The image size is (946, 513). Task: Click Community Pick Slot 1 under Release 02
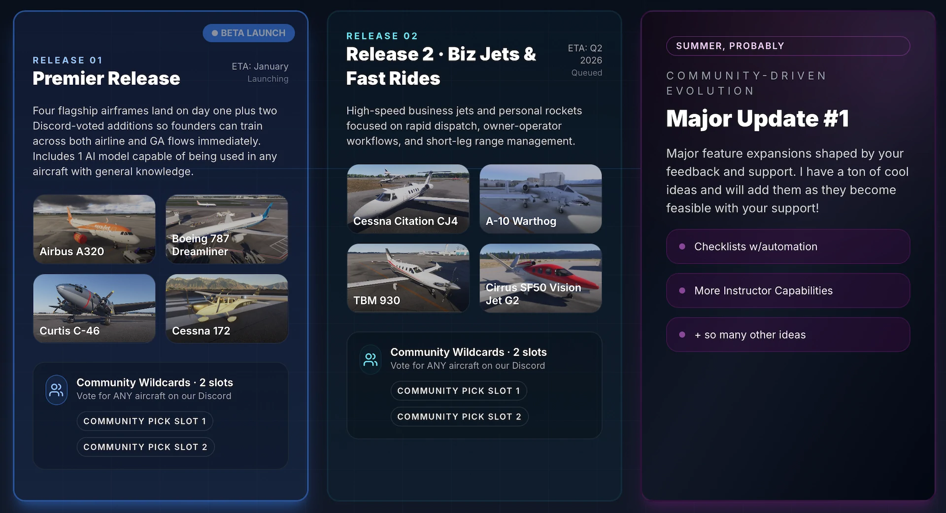(459, 391)
